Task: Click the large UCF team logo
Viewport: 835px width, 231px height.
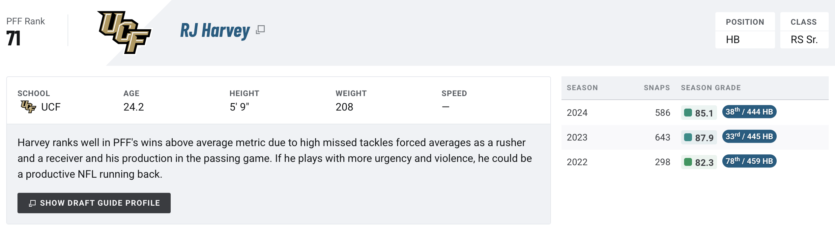Action: [x=124, y=33]
